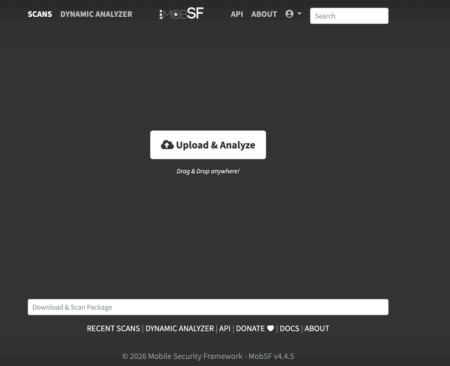Open the API footer link
This screenshot has height=366, width=450.
(x=225, y=328)
